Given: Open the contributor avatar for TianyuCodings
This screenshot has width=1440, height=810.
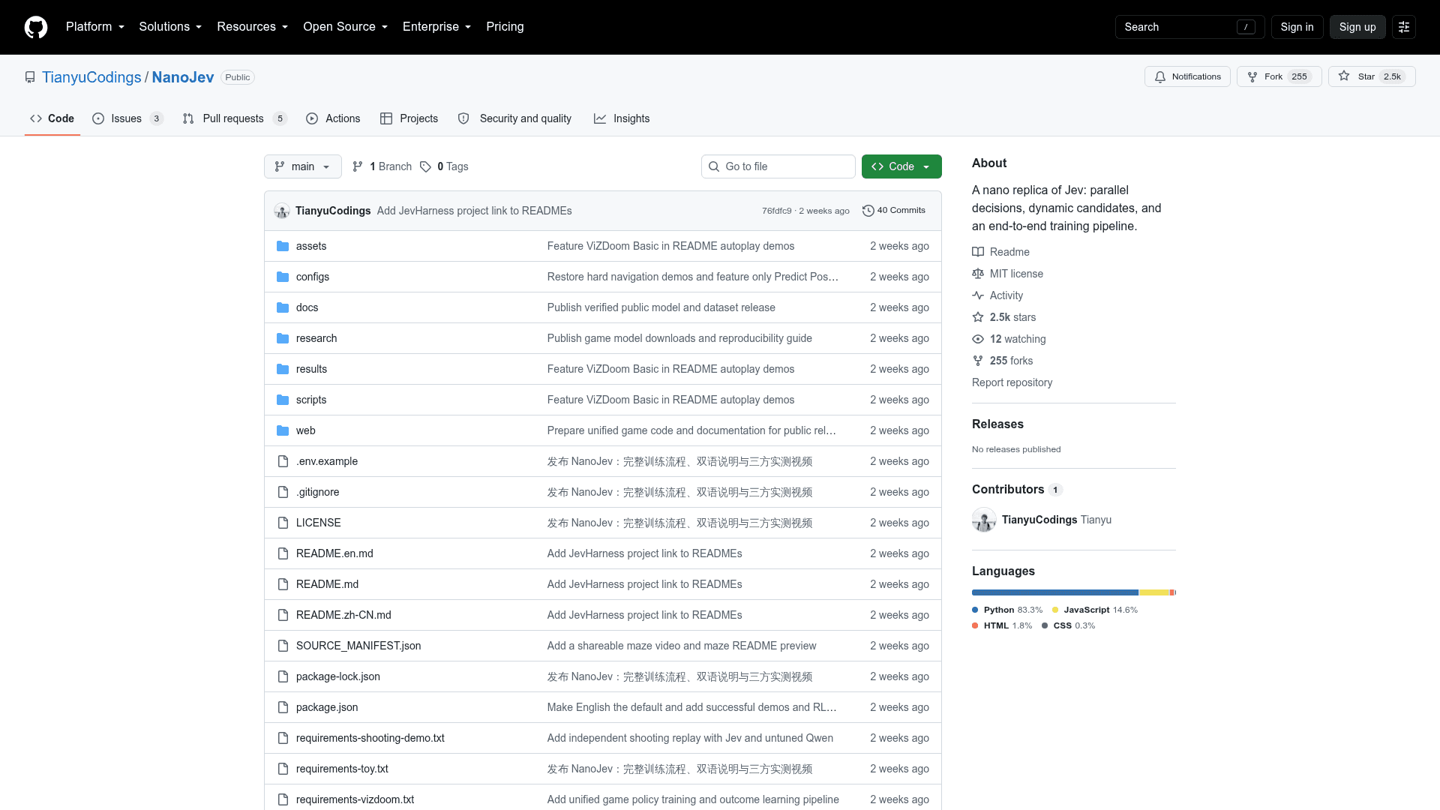Looking at the screenshot, I should [984, 520].
